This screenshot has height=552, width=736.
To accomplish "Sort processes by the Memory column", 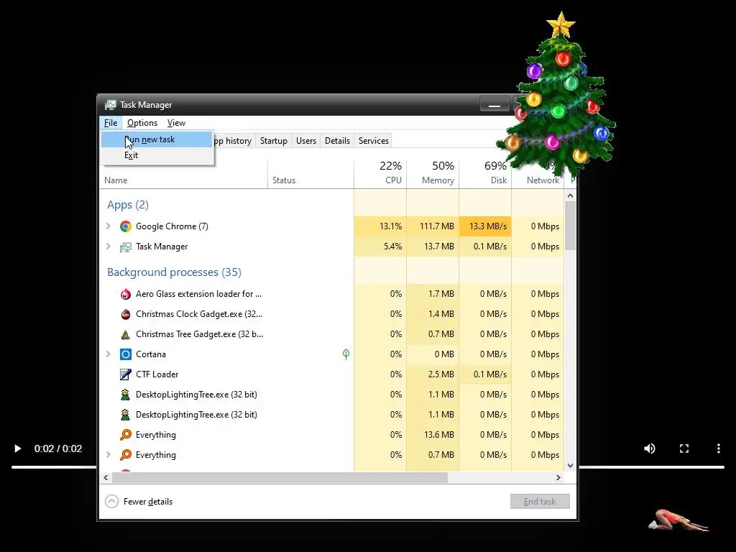I will [x=432, y=172].
